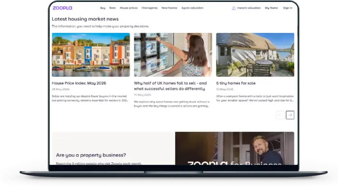Image resolution: width=338 pixels, height=187 pixels.
Task: Click the woman pointing at listings thumbnail
Action: pos(173,55)
